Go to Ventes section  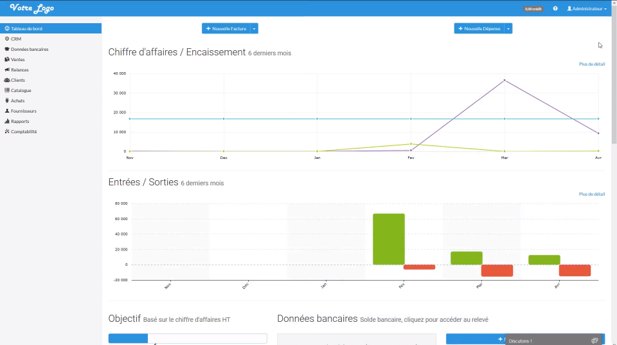coord(14,59)
